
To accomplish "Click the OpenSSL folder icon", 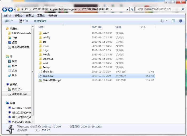I will 40,59.
